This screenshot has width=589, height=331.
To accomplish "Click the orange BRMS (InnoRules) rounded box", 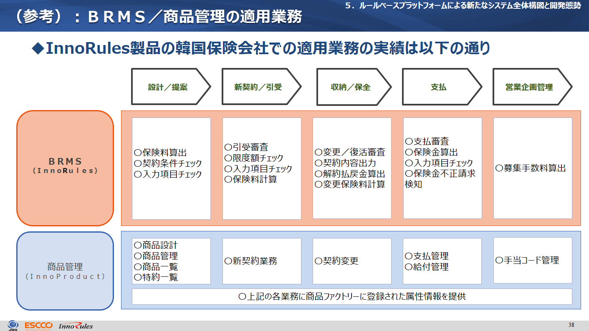I will 65,168.
